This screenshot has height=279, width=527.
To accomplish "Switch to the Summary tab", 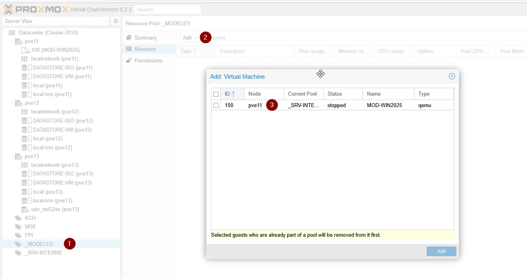I will click(145, 38).
